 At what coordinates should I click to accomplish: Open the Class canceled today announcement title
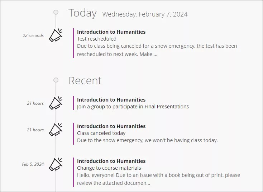pos(101,133)
